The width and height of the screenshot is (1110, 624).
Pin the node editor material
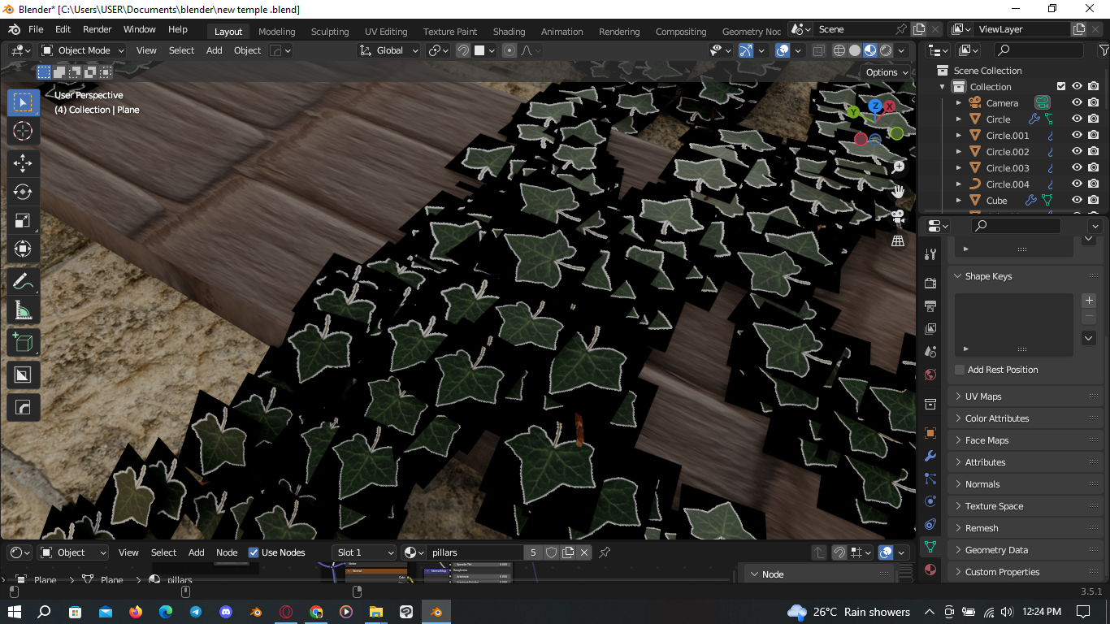pos(604,552)
